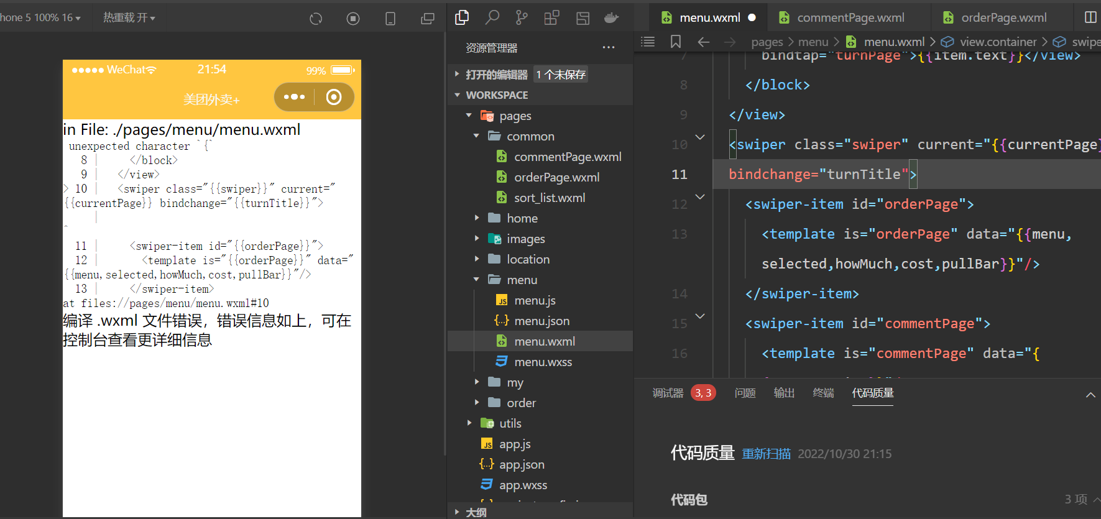The width and height of the screenshot is (1101, 519).
Task: Switch to the orderPage.wxml editor tab
Action: [1003, 17]
